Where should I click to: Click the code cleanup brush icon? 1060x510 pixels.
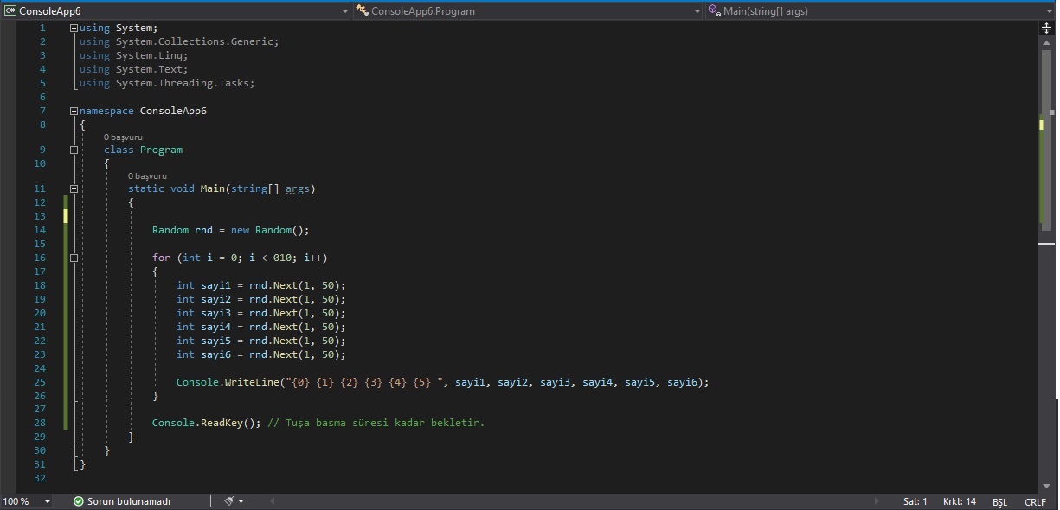tap(228, 501)
